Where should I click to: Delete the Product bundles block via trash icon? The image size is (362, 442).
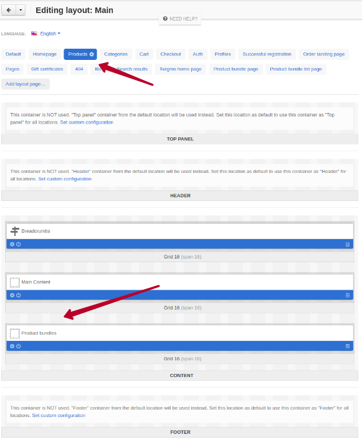348,346
